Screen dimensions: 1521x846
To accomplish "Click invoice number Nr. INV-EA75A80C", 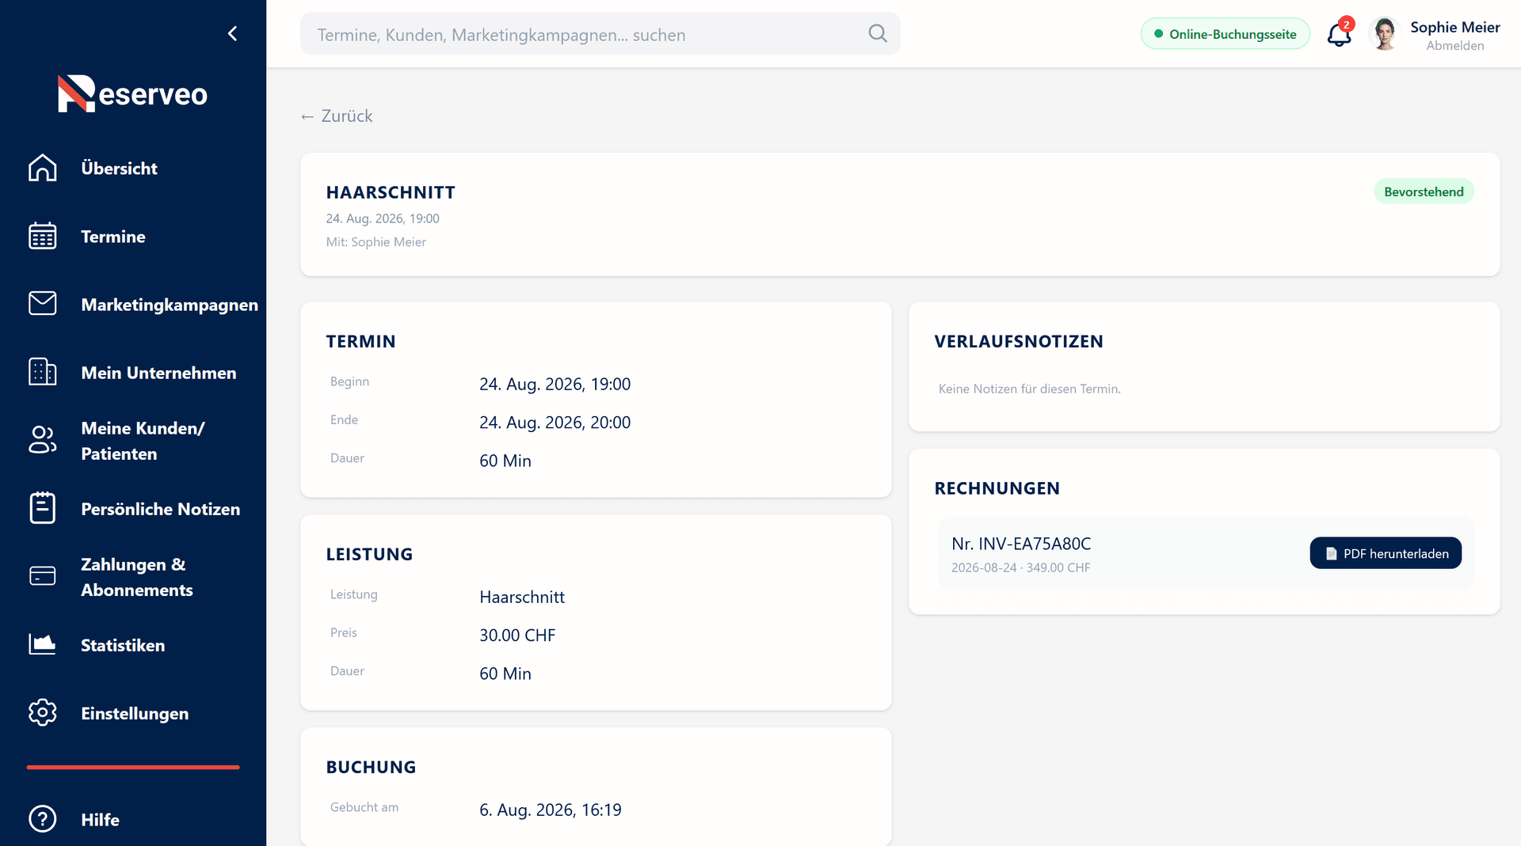I will coord(1021,544).
